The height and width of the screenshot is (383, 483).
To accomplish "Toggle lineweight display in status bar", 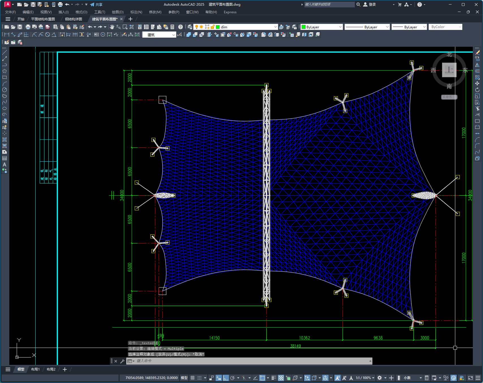I will [274, 378].
